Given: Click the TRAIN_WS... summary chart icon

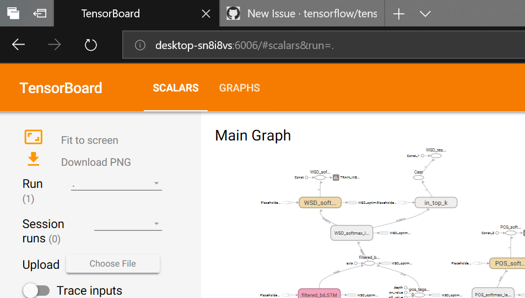Looking at the screenshot, I should point(336,177).
